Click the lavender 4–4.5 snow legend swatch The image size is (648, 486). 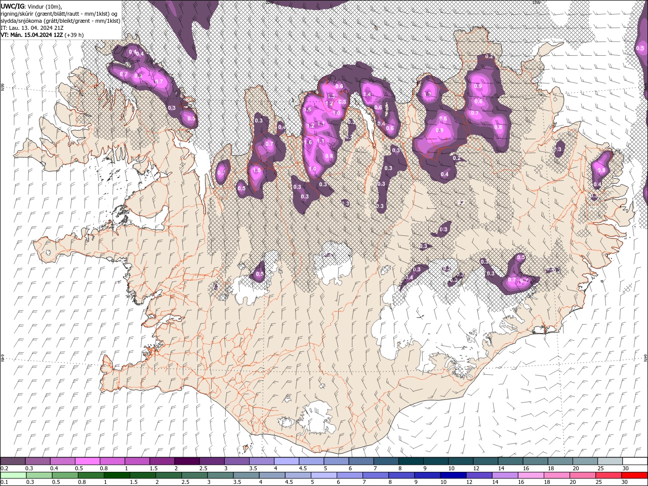[x=286, y=461]
